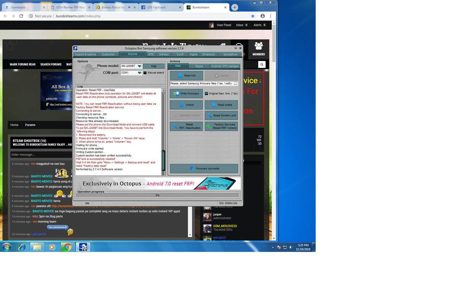Click the Home breadcrumb

(14, 125)
